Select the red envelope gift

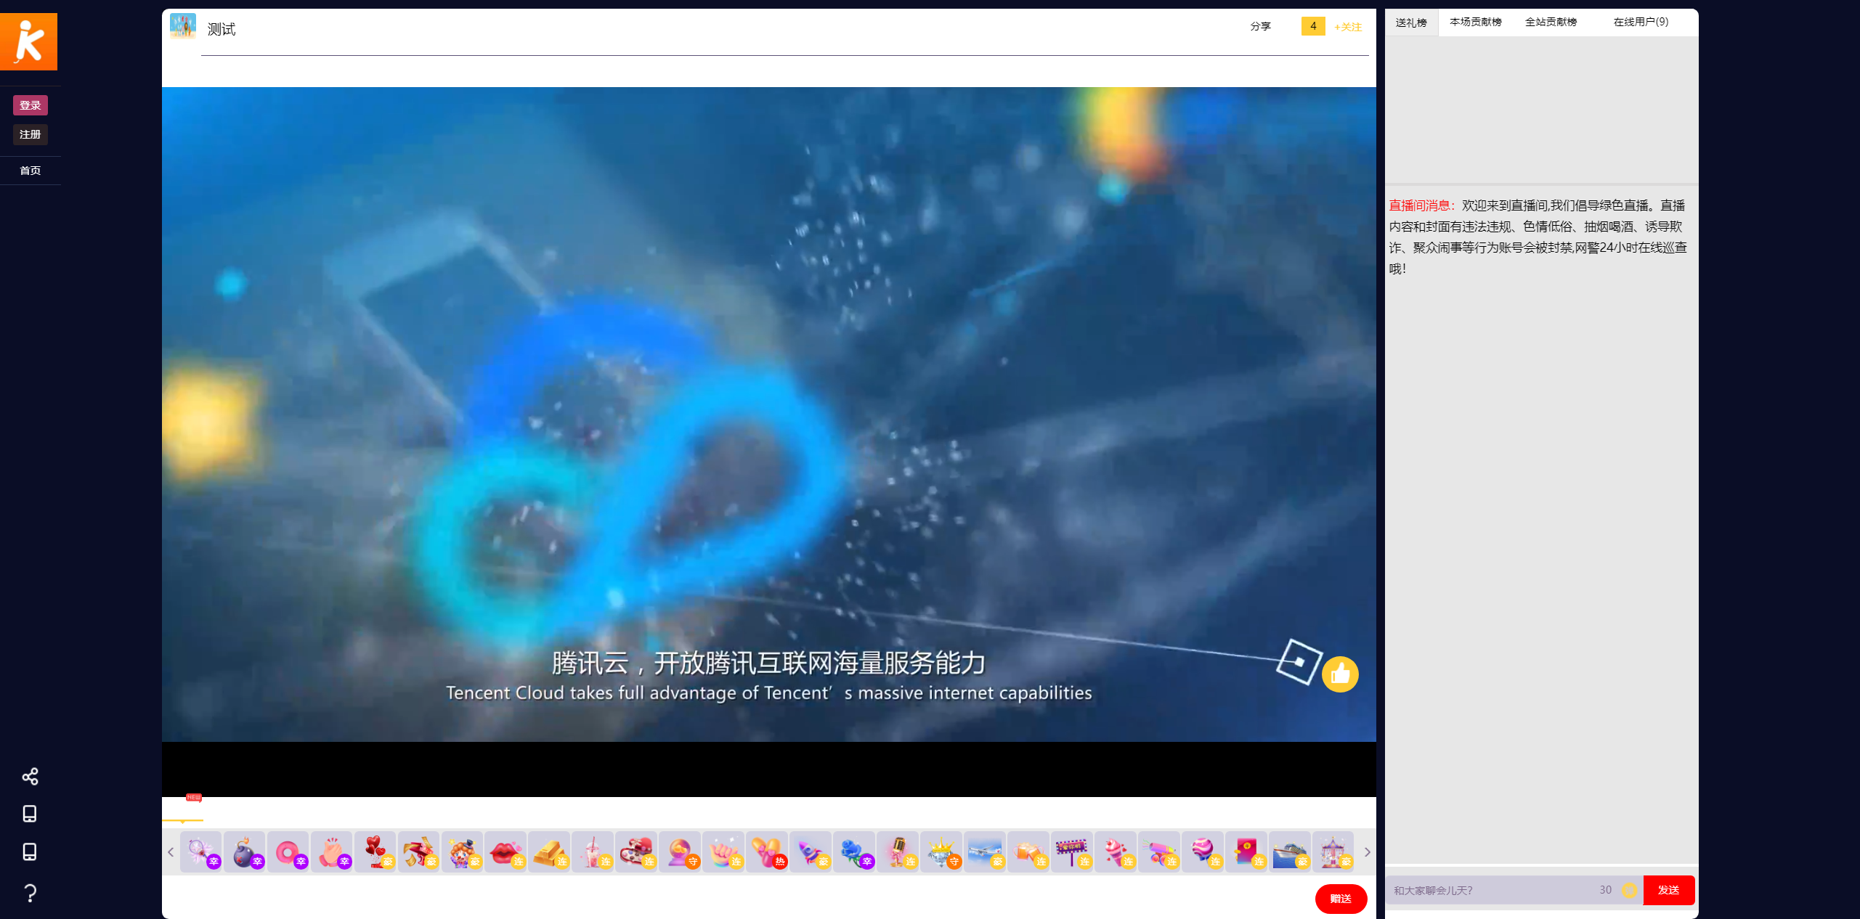pos(1246,851)
